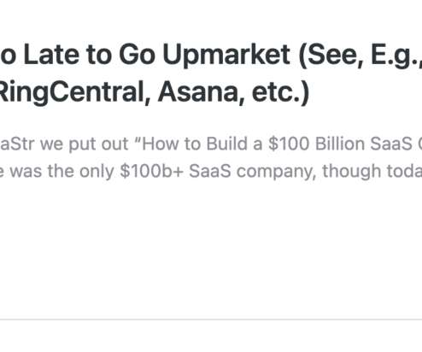Click the word "Go" in the headline
The image size is (422, 352).
pyautogui.click(x=137, y=55)
